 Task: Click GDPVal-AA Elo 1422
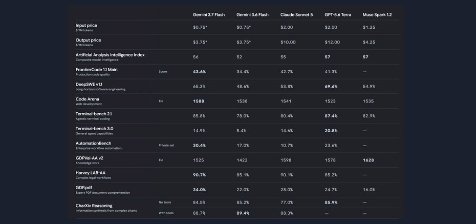(x=242, y=160)
